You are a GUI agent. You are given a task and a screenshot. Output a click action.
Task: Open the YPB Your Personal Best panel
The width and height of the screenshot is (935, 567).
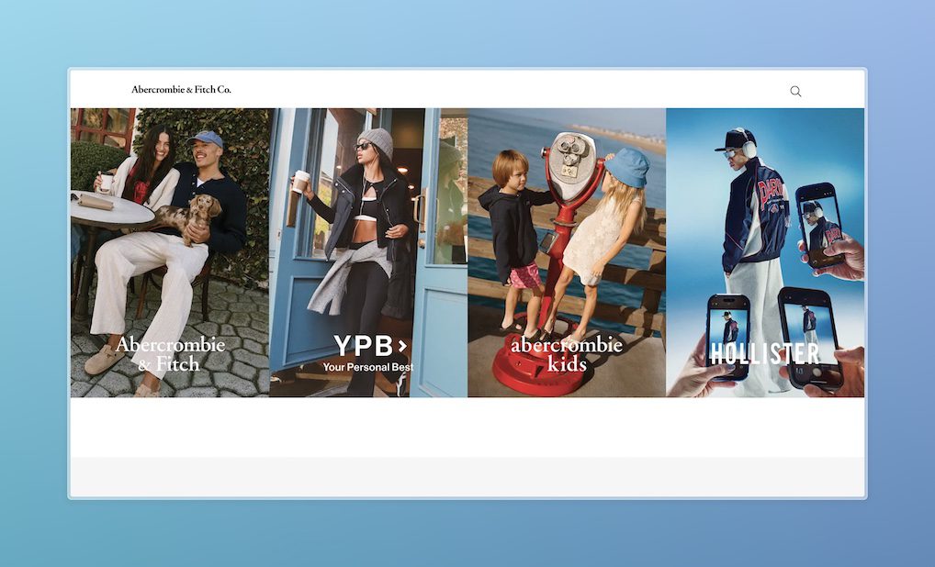click(x=368, y=252)
